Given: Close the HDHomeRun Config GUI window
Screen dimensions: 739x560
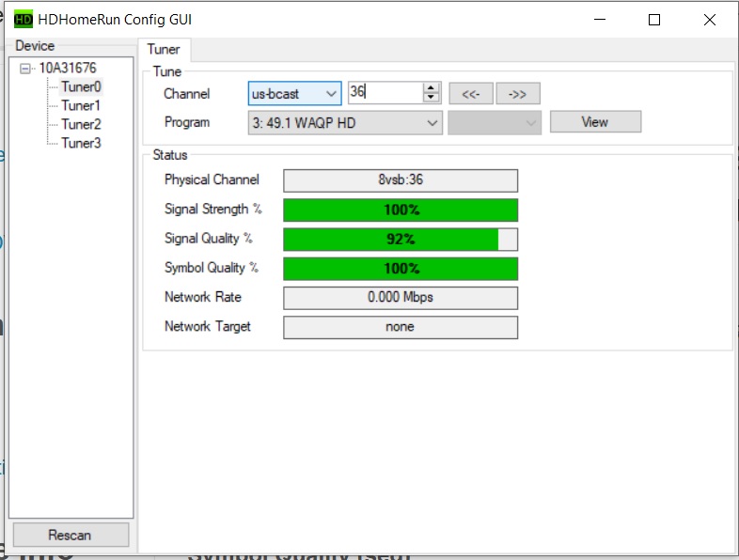Looking at the screenshot, I should tap(709, 20).
